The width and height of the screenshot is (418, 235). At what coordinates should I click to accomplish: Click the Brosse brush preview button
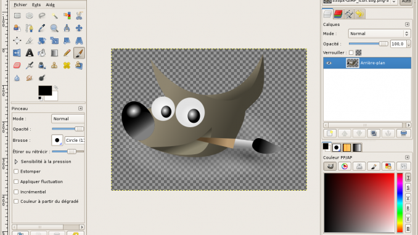[x=57, y=140]
